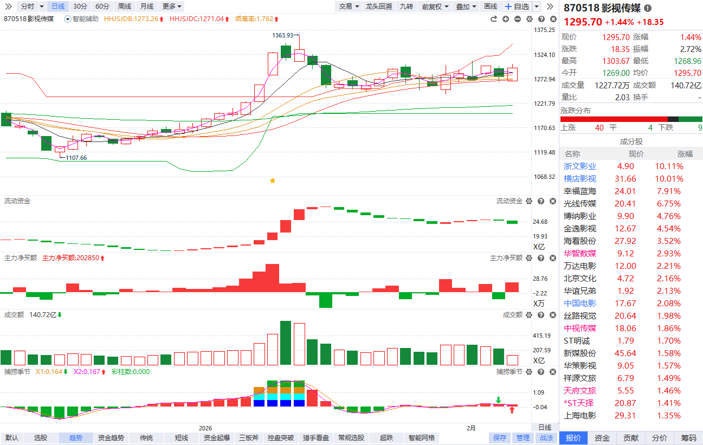Click the share/refresh arrow icon on main chart
Image resolution: width=703 pixels, height=445 pixels.
(493, 19)
